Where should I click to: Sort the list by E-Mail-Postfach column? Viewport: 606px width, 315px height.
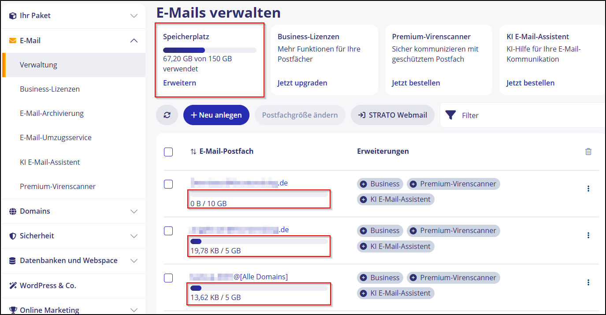pos(193,151)
